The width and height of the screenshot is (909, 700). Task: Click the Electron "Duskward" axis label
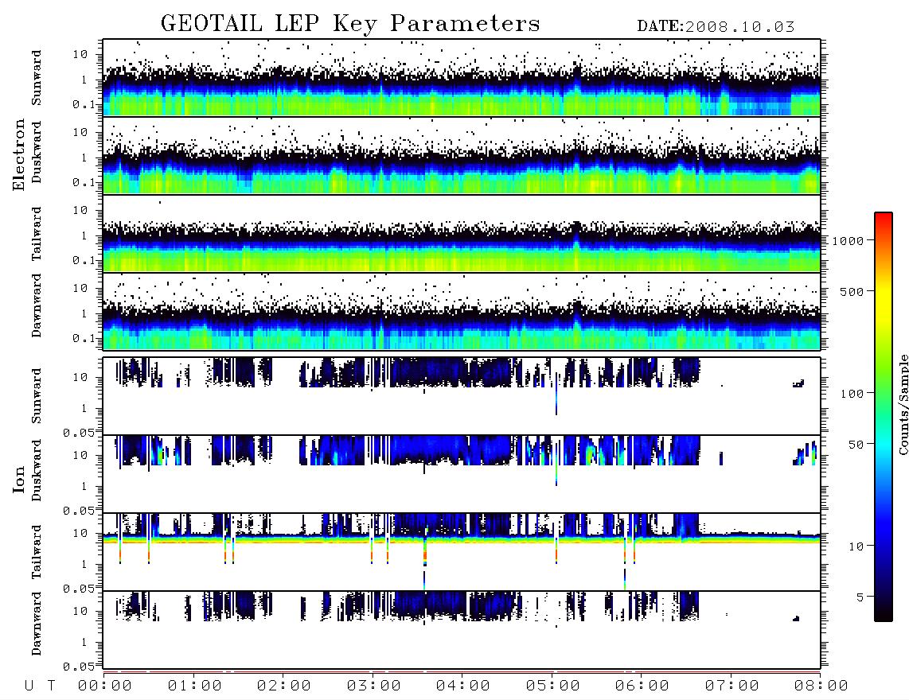pos(37,152)
